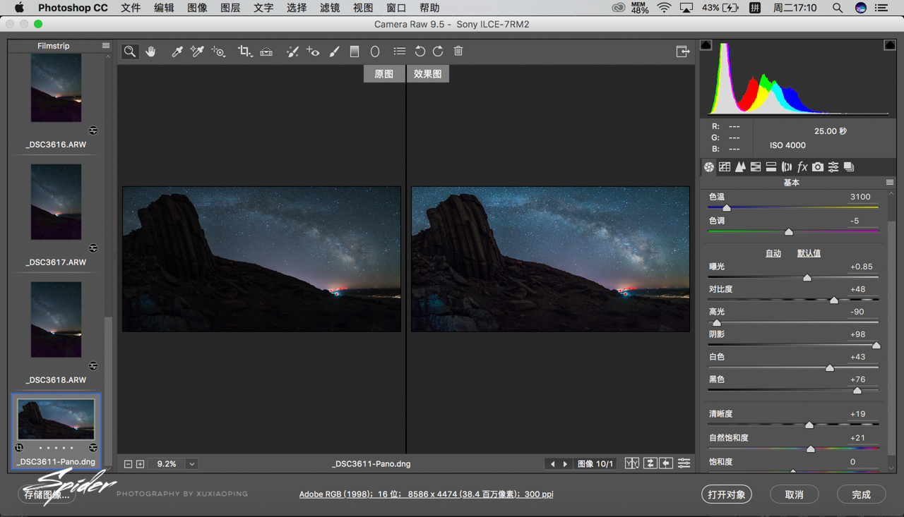Toggle shadow clipping warning in histogram
This screenshot has width=904, height=517.
706,45
